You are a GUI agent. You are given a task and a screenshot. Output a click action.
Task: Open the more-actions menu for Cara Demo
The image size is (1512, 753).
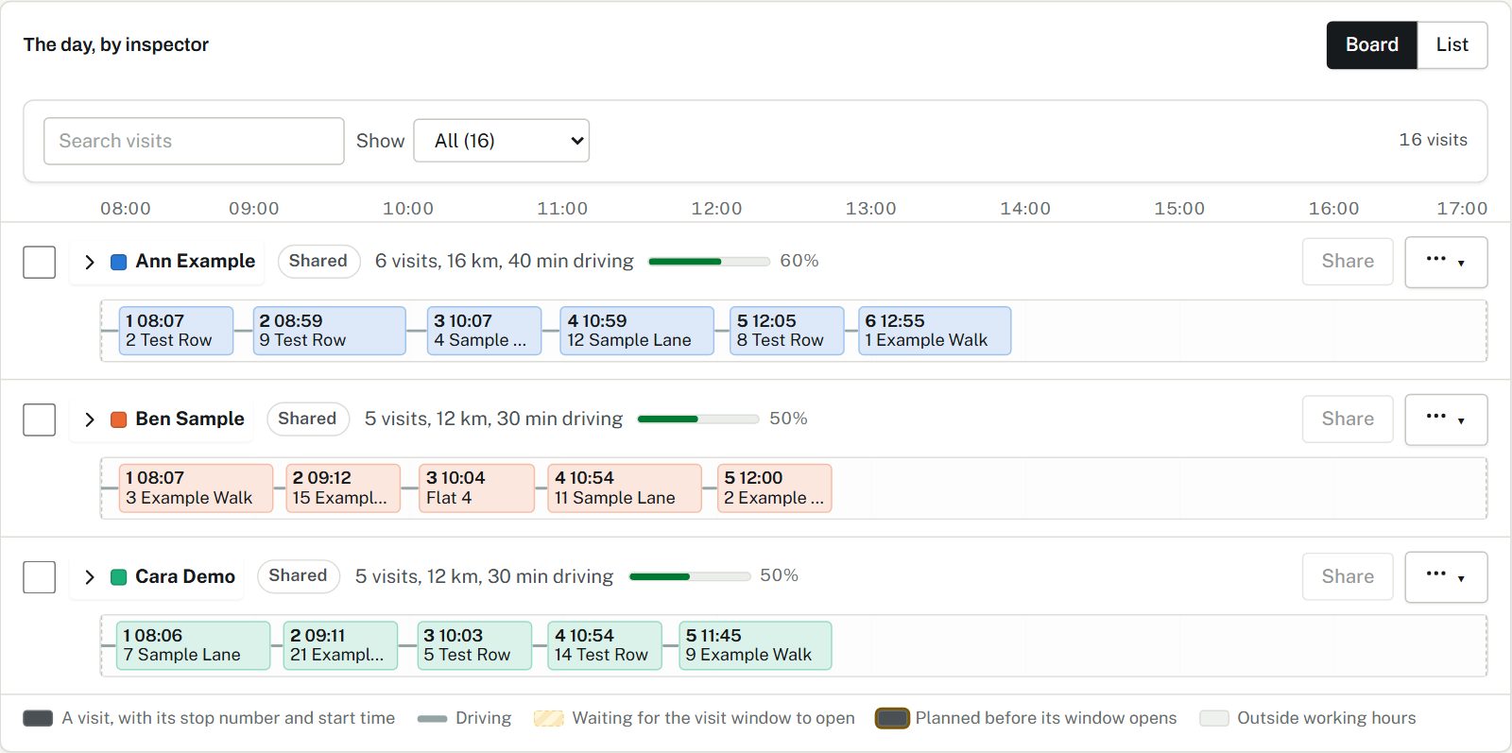tap(1446, 577)
